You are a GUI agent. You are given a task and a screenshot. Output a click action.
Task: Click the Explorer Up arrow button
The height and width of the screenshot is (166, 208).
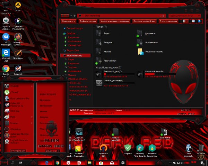coord(75,16)
